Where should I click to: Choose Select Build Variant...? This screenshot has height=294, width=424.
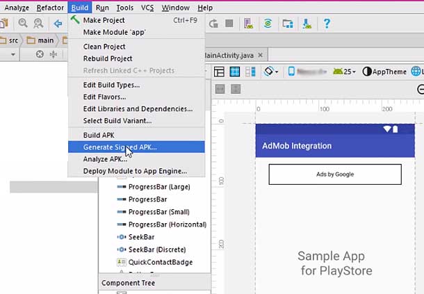coord(136,121)
